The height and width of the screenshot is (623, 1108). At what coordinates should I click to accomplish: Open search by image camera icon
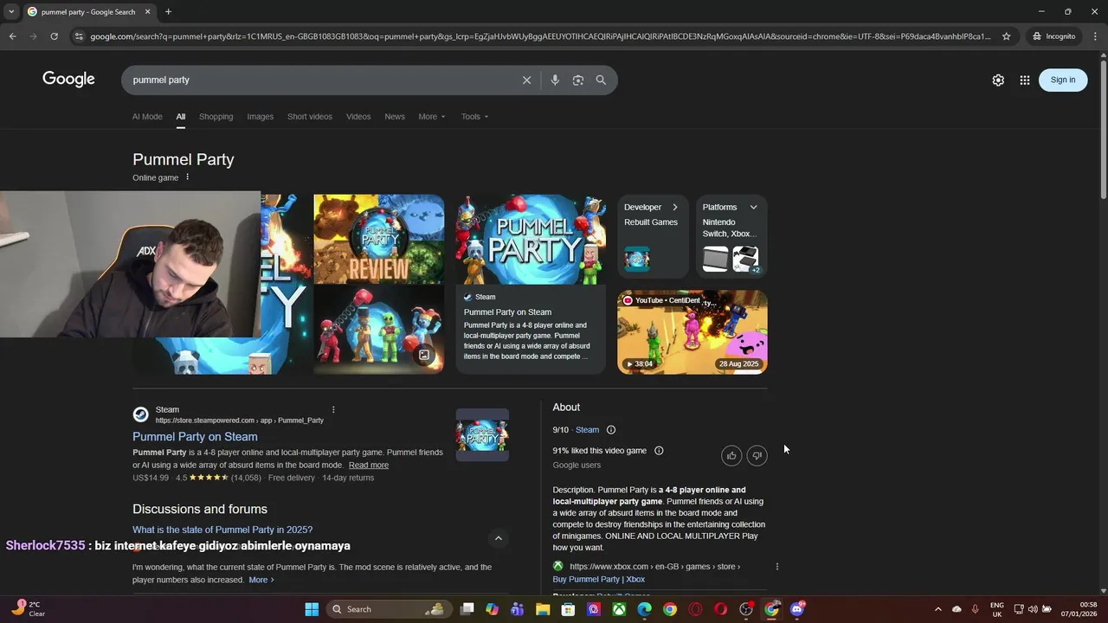(578, 80)
